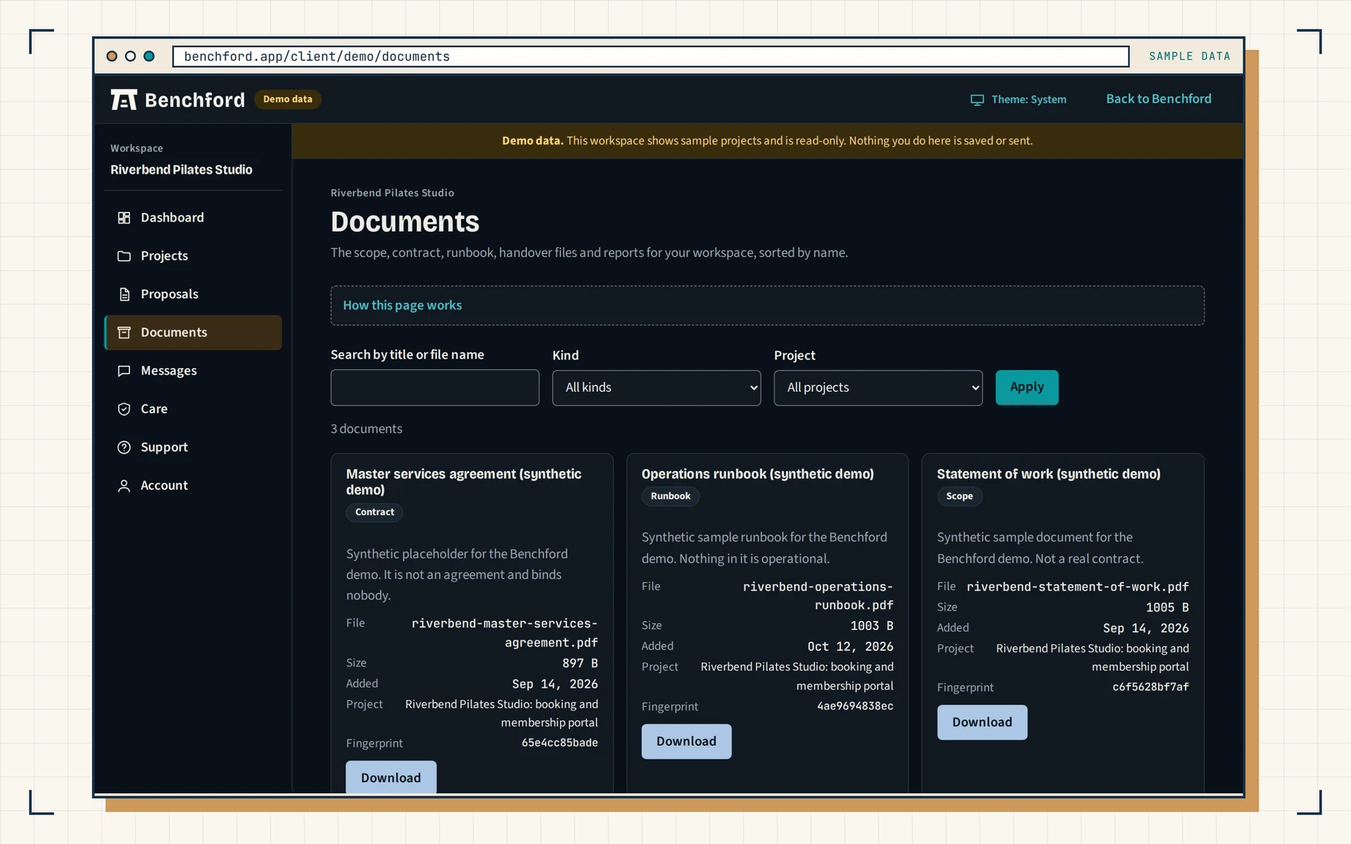
Task: Click the Back to Benchford link
Action: [x=1158, y=99]
